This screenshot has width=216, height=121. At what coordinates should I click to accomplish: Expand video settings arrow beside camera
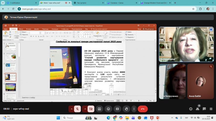(85, 109)
